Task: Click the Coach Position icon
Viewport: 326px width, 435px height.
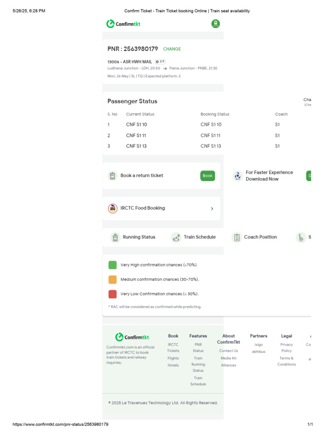Action: tap(237, 237)
